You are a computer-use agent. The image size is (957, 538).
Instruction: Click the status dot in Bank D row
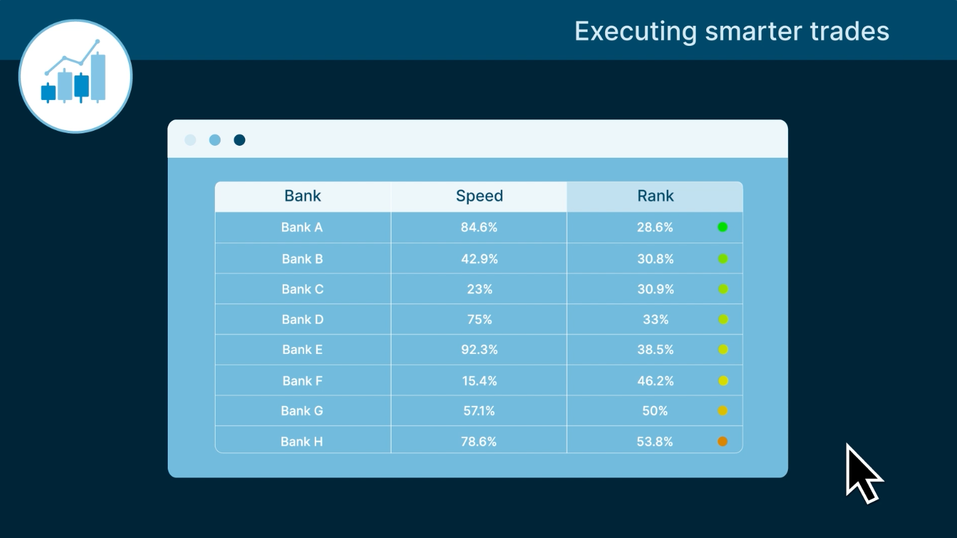click(x=723, y=319)
